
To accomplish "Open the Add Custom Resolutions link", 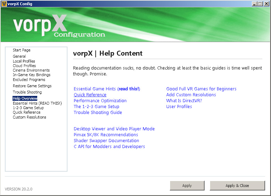I will (x=191, y=95).
